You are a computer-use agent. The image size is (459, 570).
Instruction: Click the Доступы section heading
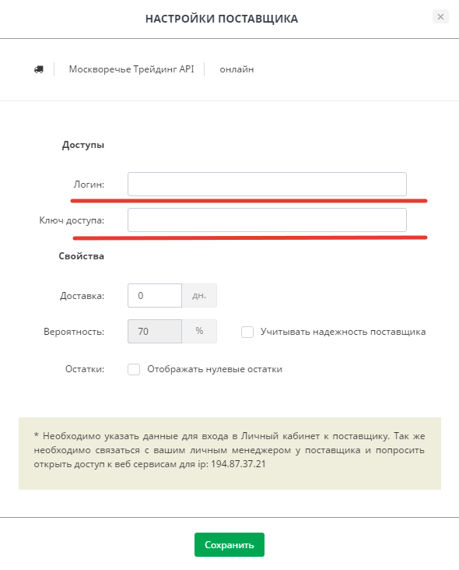pos(83,145)
